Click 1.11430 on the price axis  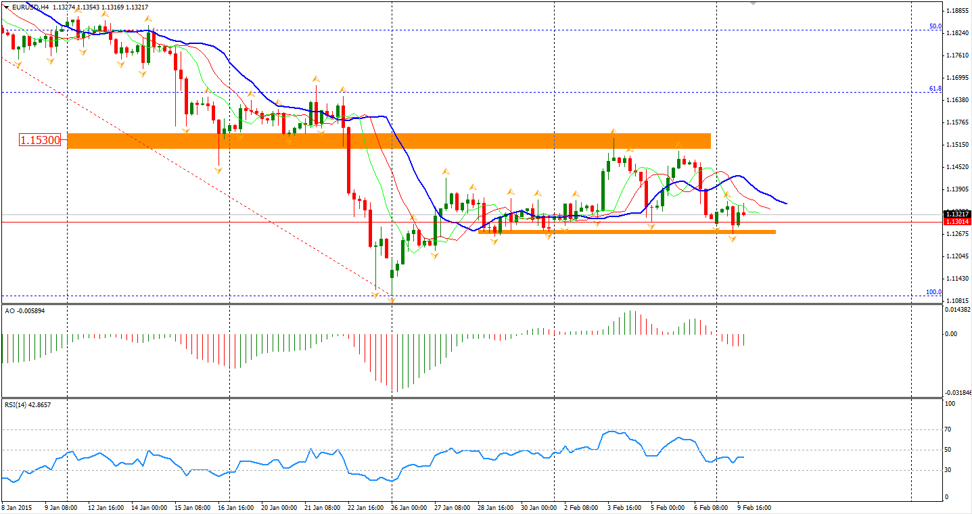[957, 279]
